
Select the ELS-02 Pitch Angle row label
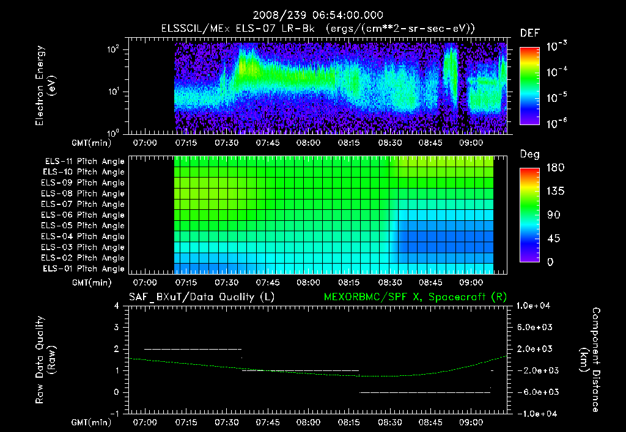tap(83, 258)
